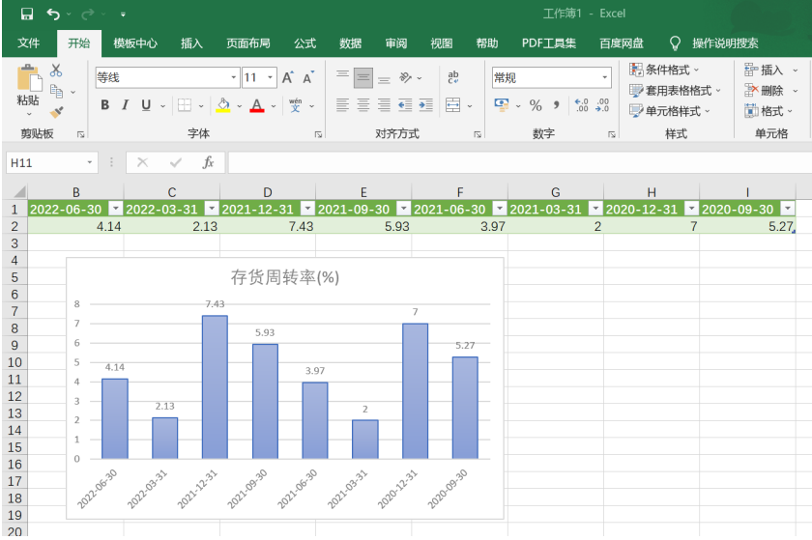Click the yellow fill color swatch
The width and height of the screenshot is (812, 540).
[x=222, y=105]
